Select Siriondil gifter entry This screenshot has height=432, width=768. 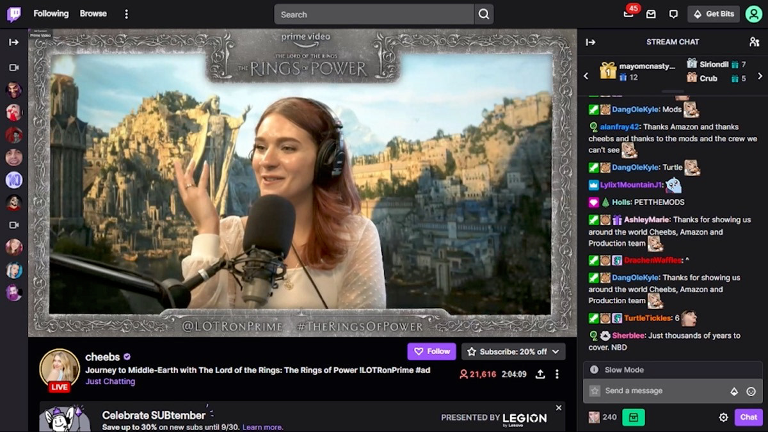tap(716, 64)
